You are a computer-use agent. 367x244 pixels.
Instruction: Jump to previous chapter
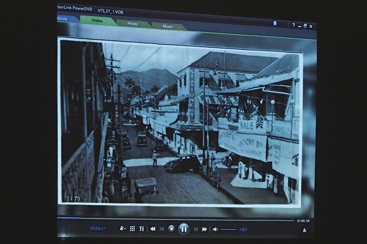point(162,229)
